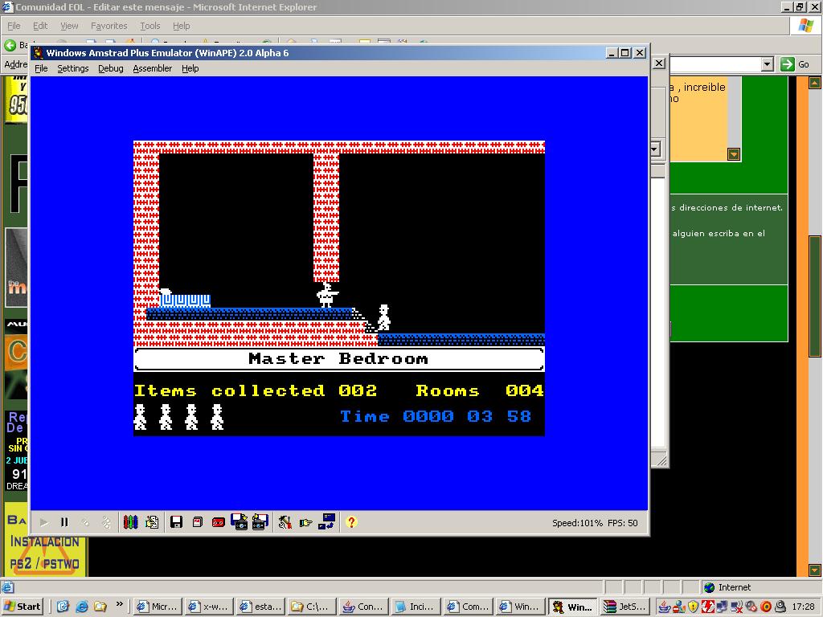This screenshot has height=617, width=823.
Task: Click the show desktop quick launch icon
Action: point(63,607)
